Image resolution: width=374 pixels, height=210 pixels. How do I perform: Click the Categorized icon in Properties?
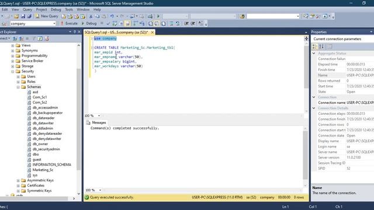point(315,47)
